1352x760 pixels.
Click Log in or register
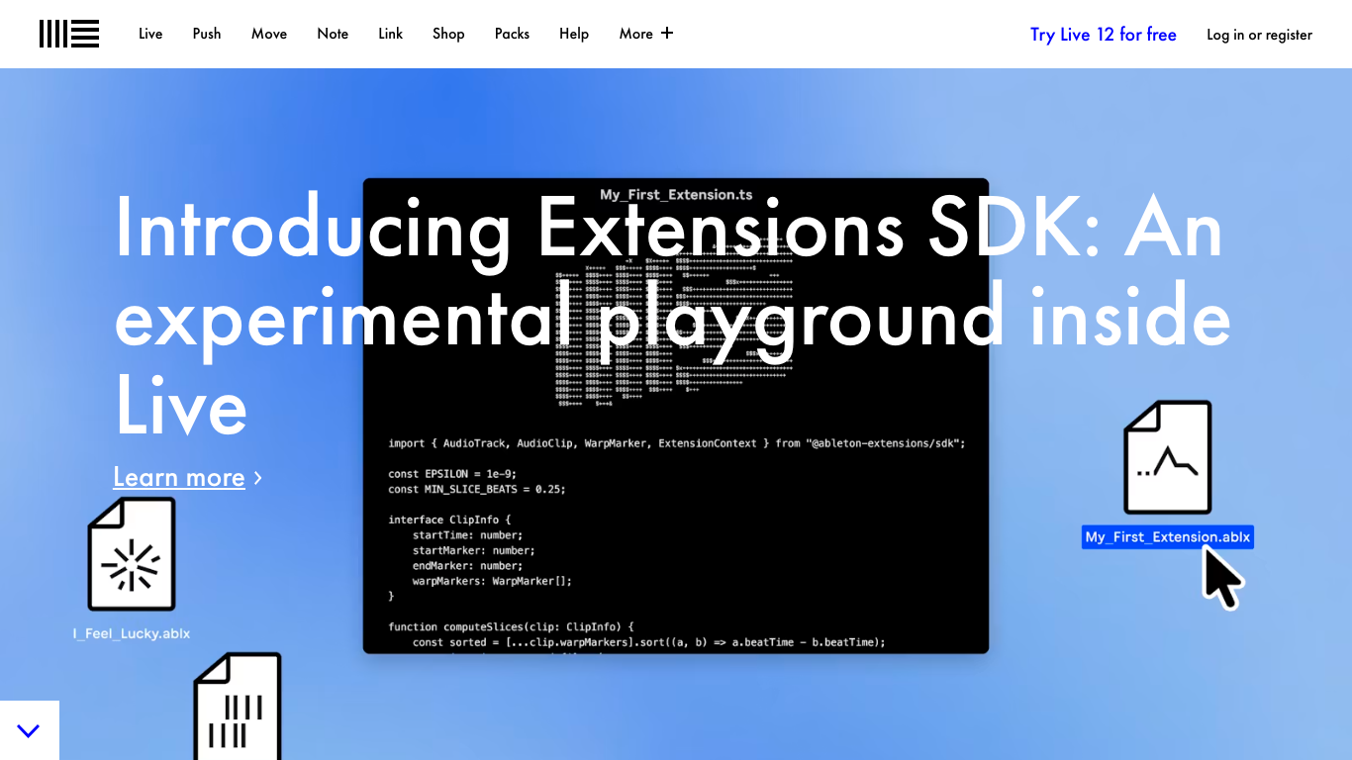pyautogui.click(x=1259, y=35)
